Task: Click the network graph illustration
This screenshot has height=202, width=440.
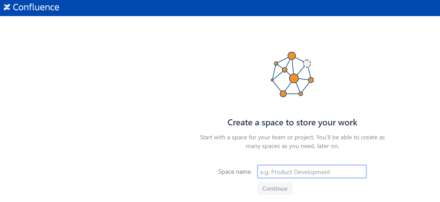Action: point(292,74)
